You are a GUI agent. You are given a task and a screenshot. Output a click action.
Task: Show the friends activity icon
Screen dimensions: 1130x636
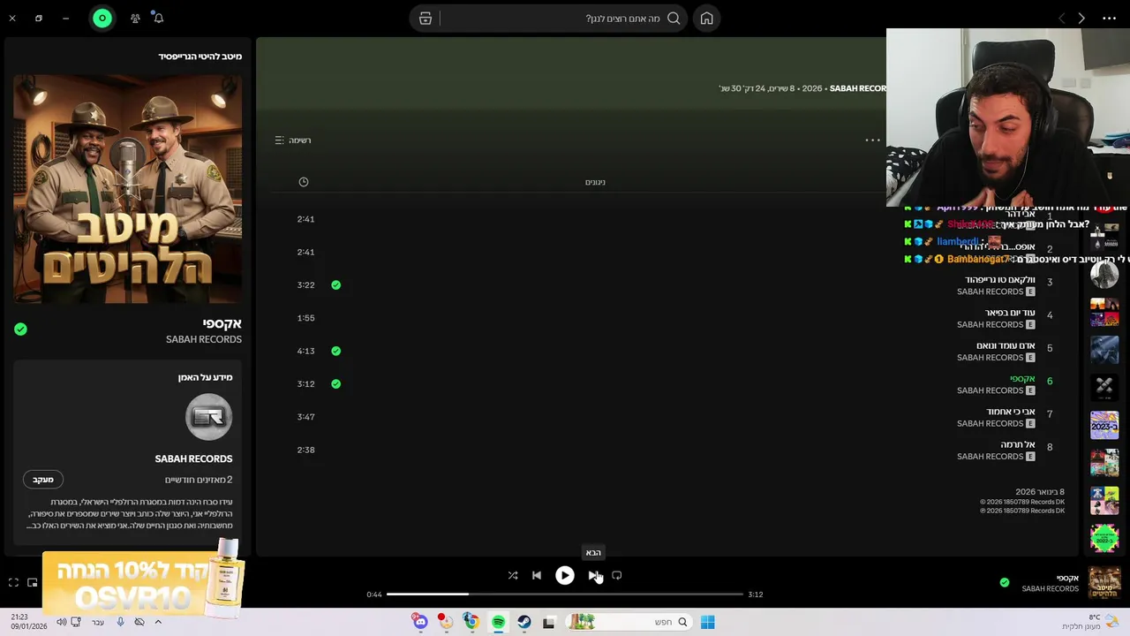pyautogui.click(x=135, y=18)
